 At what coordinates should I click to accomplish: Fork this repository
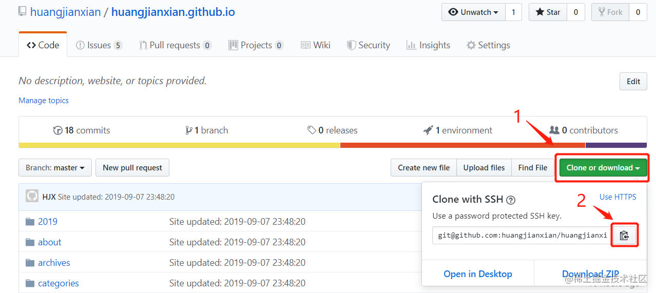[x=610, y=12]
